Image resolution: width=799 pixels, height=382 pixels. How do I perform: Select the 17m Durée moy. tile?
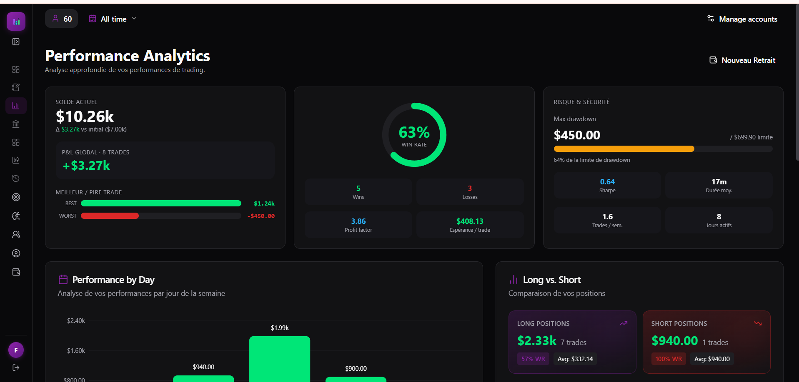[719, 185]
